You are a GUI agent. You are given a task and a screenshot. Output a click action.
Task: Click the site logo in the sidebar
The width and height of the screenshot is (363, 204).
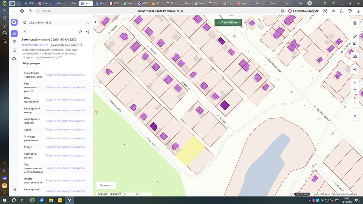(14, 22)
